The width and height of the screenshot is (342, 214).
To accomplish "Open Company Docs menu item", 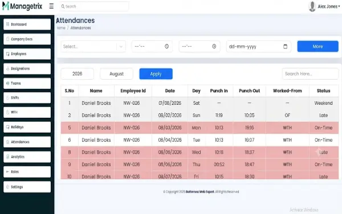I will click(27, 39).
